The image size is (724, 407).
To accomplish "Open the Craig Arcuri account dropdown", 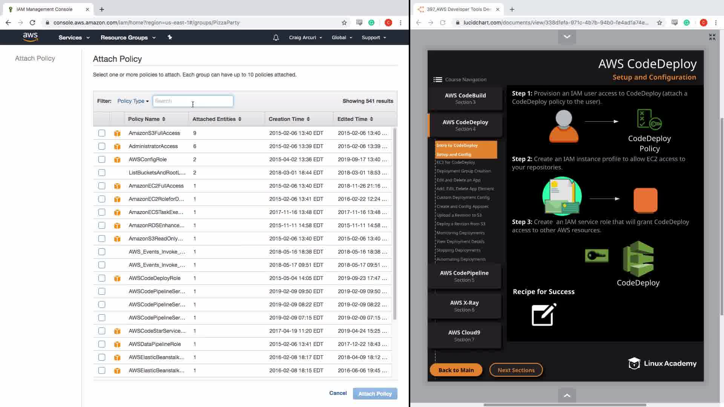I will (305, 38).
